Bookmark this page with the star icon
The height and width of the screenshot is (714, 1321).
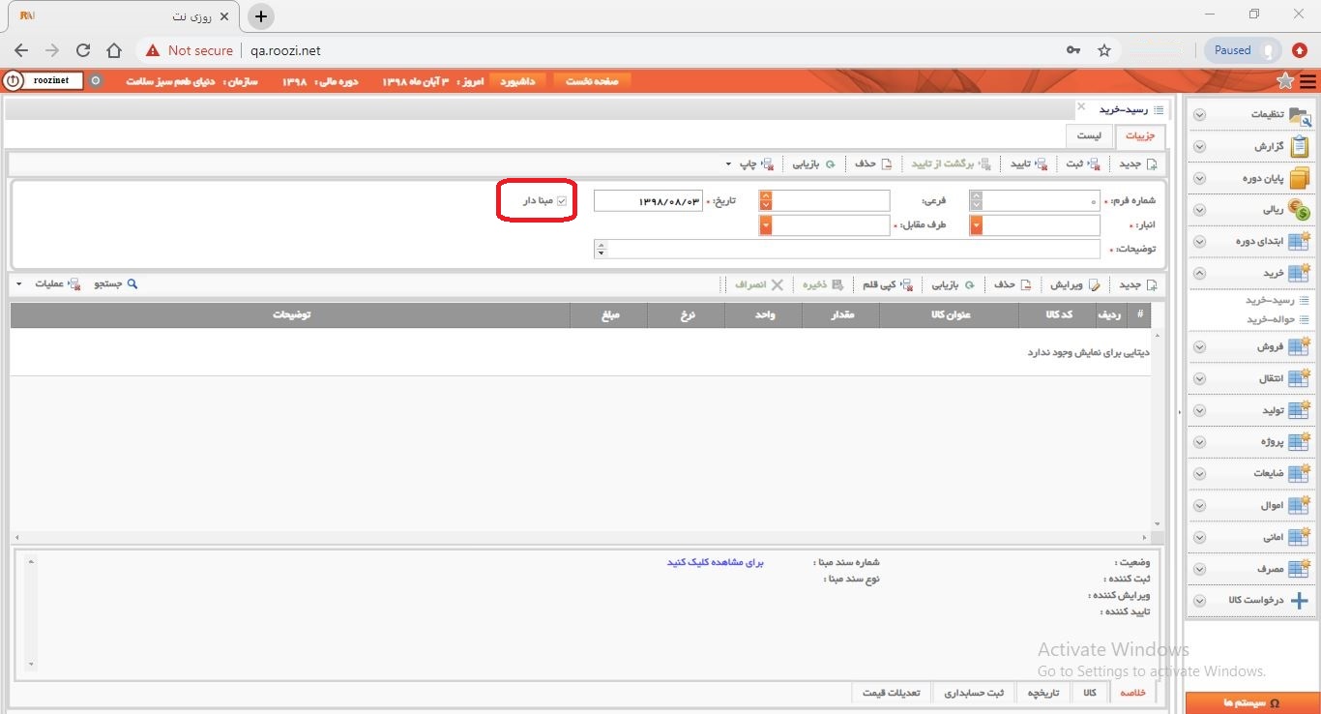coord(1104,50)
